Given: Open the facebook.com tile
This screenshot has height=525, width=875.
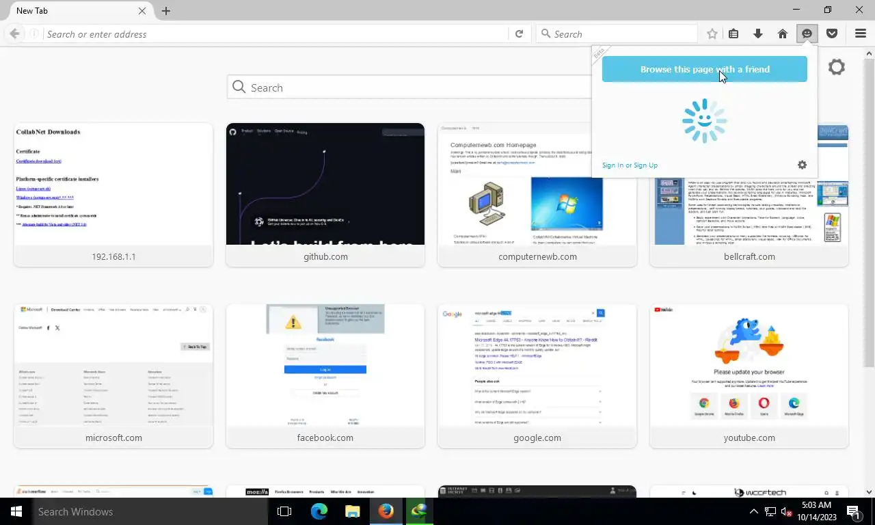Looking at the screenshot, I should [x=325, y=376].
